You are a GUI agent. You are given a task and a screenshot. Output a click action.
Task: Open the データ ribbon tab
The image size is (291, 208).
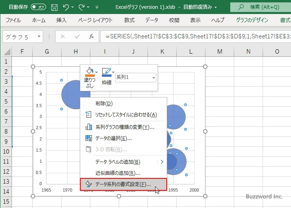pyautogui.click(x=151, y=20)
